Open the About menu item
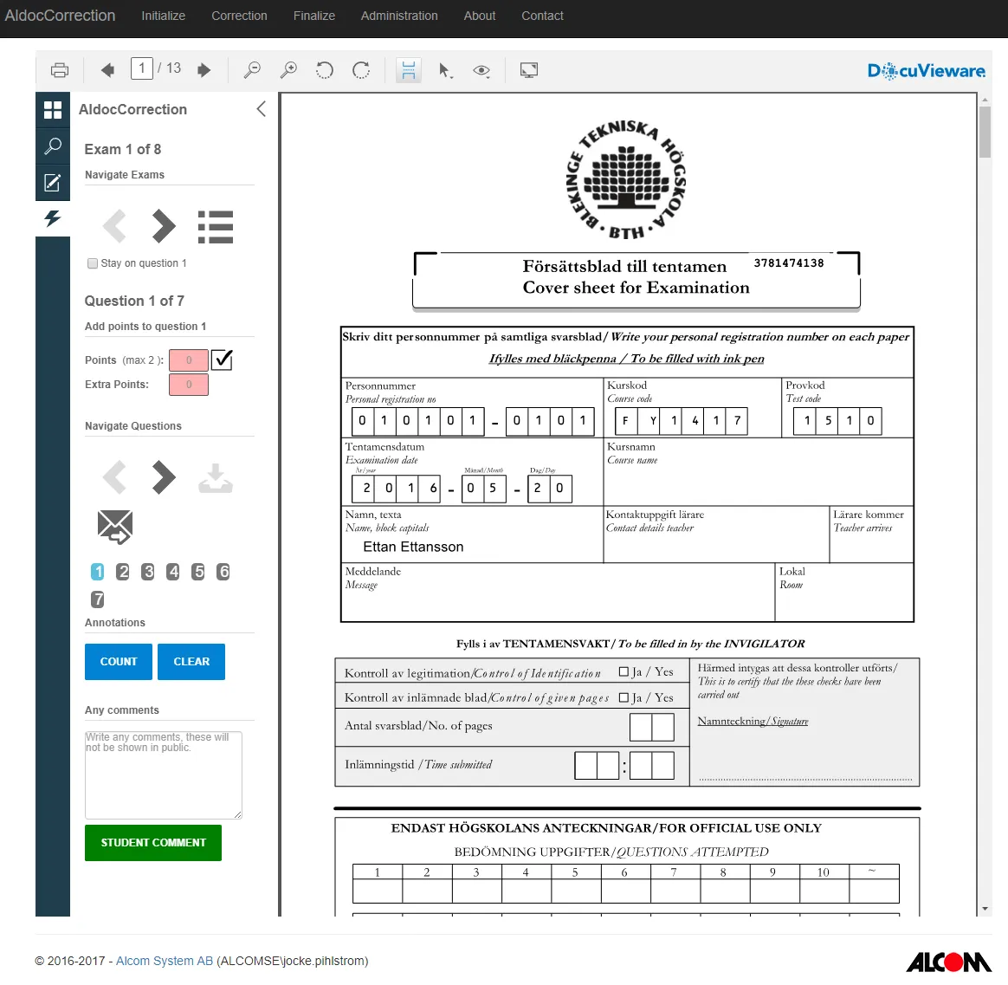The height and width of the screenshot is (985, 1008). (480, 16)
